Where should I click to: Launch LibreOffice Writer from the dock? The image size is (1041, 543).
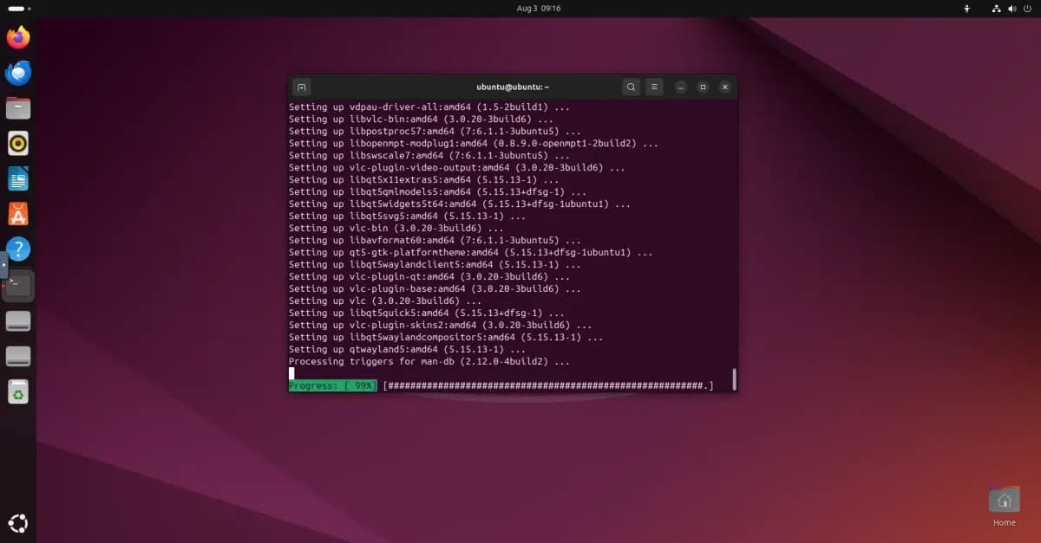(x=18, y=178)
